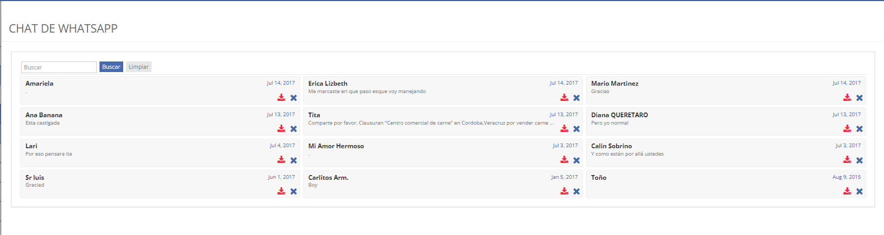Screen dimensions: 884x235
Task: Clear the search with Limpiar
Action: tap(138, 67)
